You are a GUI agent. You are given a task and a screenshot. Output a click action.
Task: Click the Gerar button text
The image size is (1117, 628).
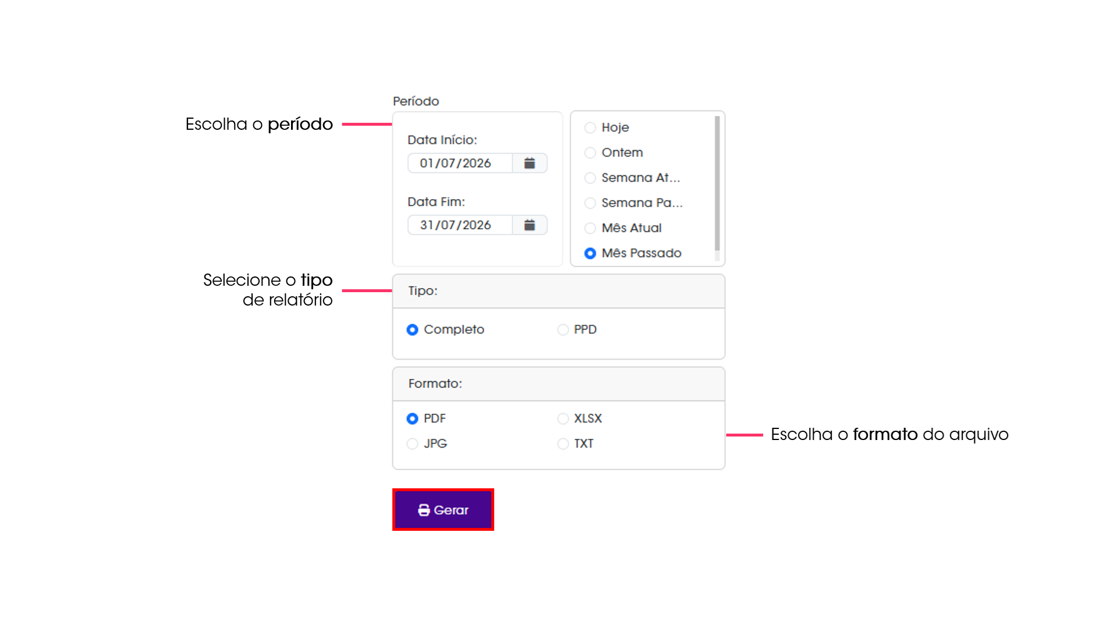pyautogui.click(x=451, y=510)
